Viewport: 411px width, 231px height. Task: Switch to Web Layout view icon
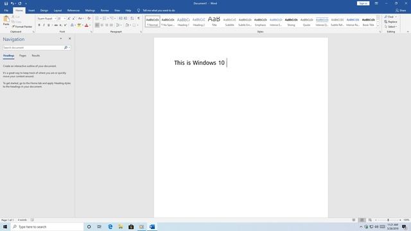(x=370, y=220)
